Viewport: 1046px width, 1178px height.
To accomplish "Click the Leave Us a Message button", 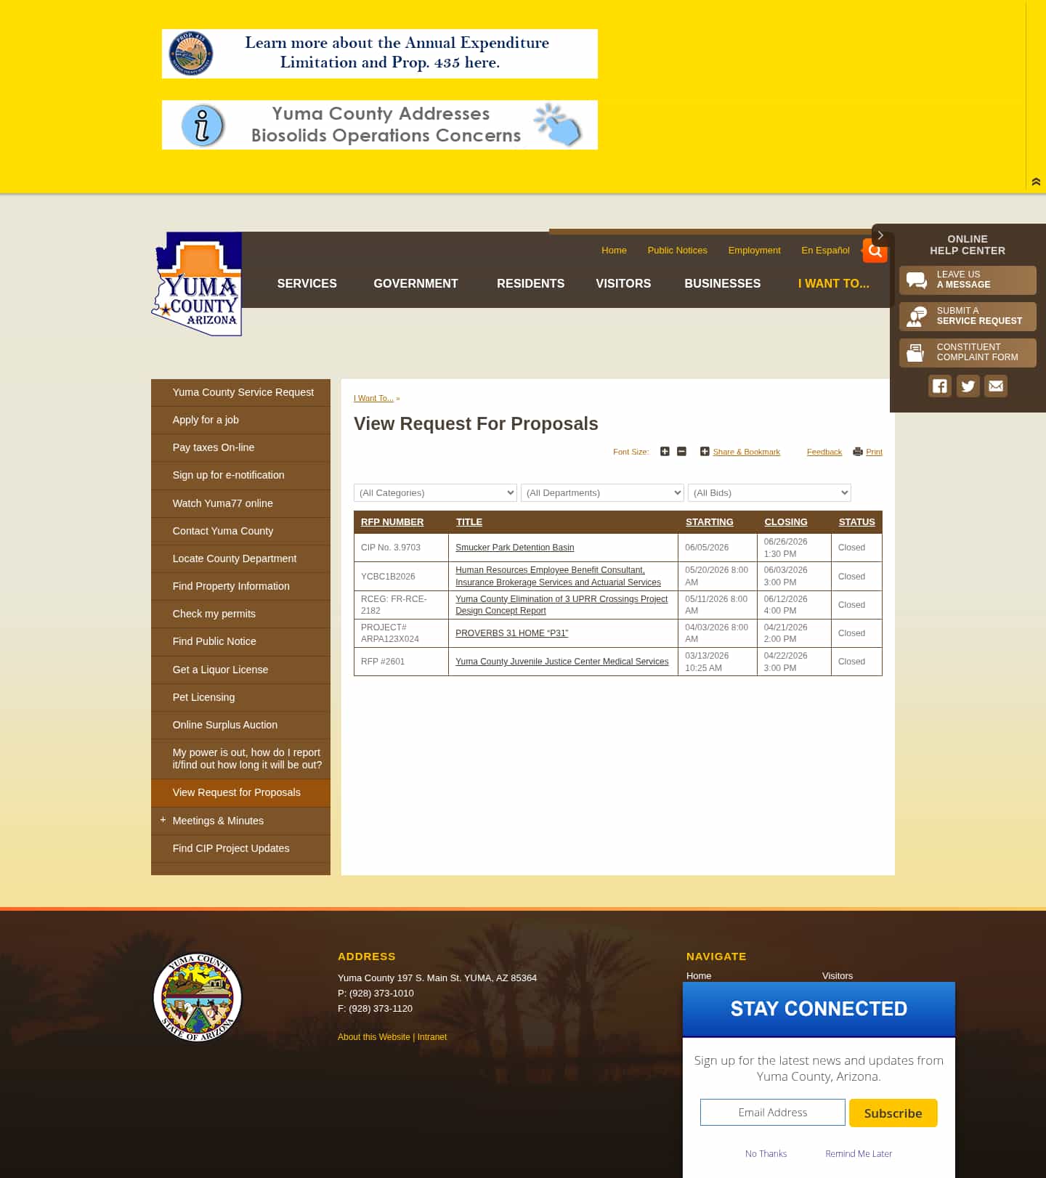I will (968, 280).
